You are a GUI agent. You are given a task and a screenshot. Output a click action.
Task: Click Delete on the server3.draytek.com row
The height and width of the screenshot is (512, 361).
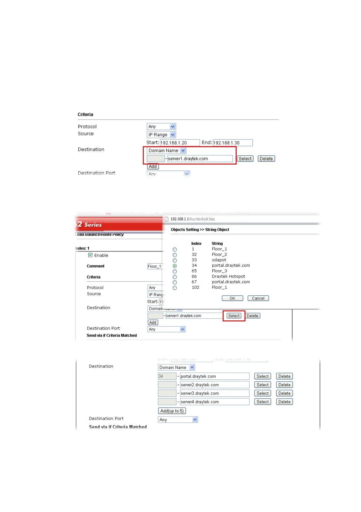point(285,393)
